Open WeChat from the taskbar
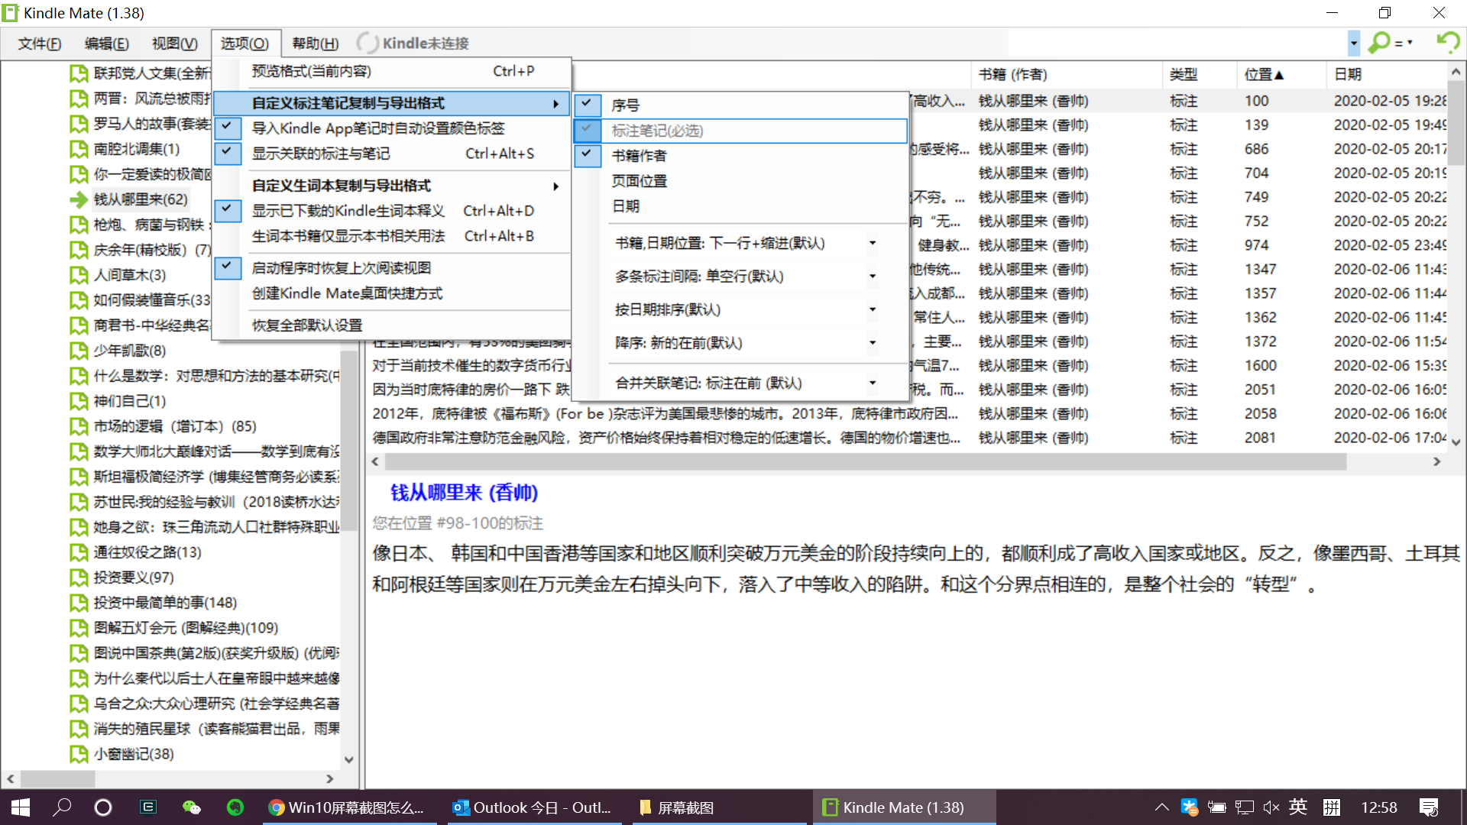This screenshot has height=825, width=1467. pos(191,807)
